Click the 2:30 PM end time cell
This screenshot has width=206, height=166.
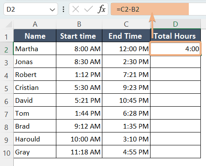126,61
